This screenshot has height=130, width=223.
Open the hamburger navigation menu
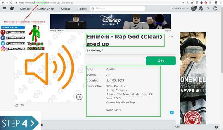click(x=4, y=8)
